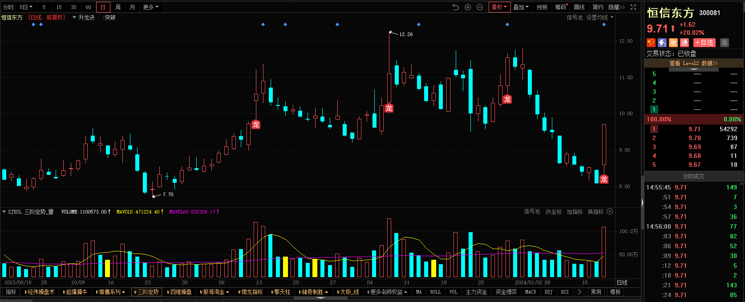
Task: Click 换指标 in the volume panel
Action: 595,212
